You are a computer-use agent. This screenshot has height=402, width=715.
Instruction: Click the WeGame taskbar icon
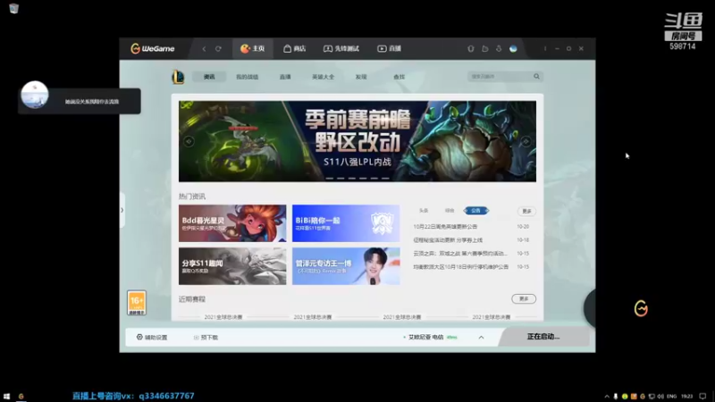21,397
